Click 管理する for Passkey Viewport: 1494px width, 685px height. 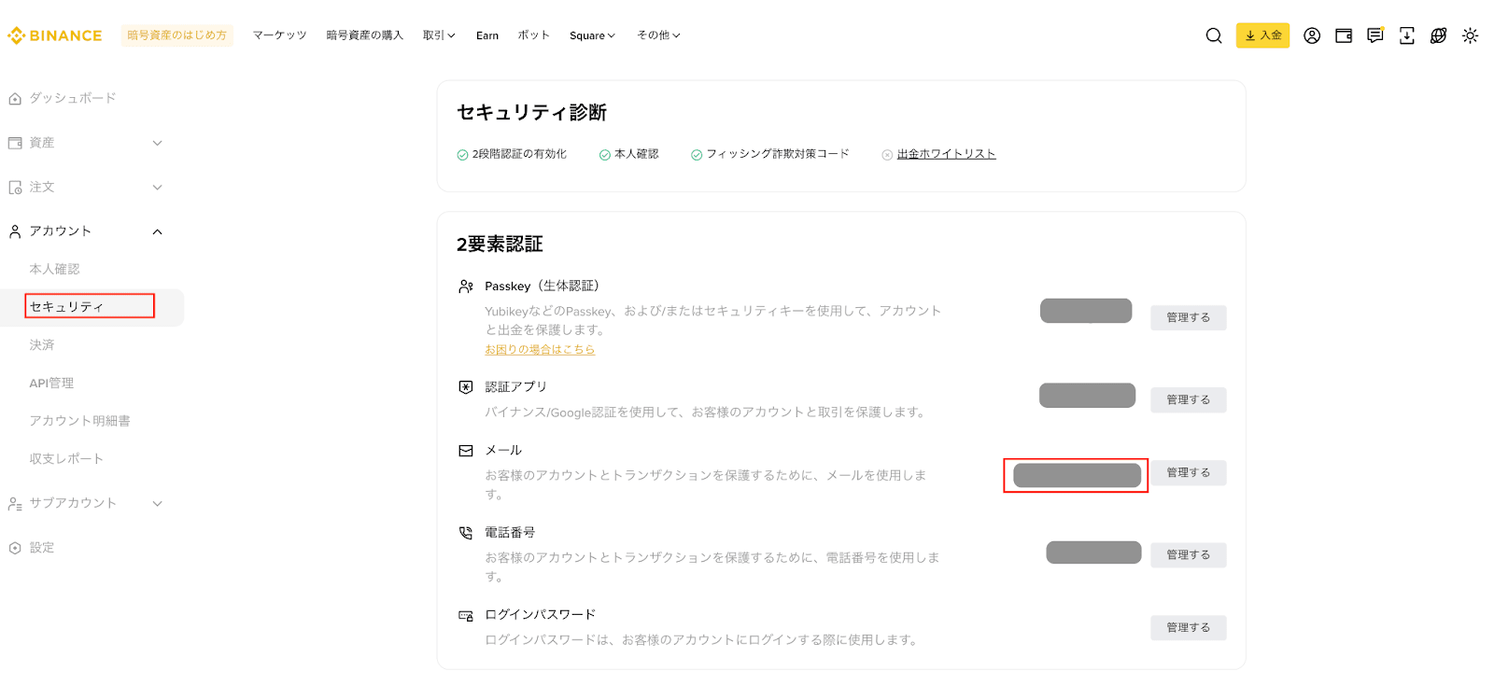click(x=1188, y=317)
